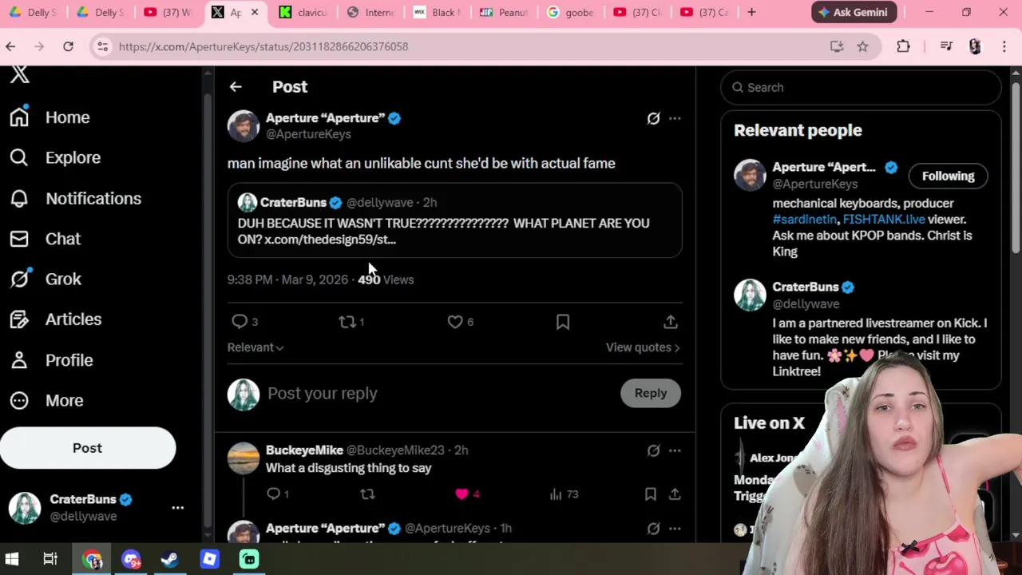Follow the x.com/thedesign59 link in quote

tap(330, 240)
